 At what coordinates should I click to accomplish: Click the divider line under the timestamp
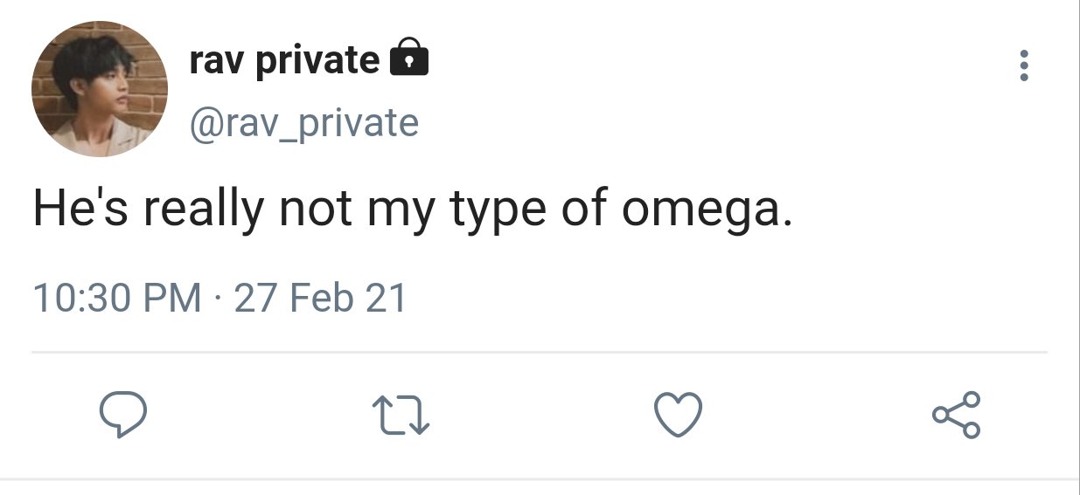click(x=540, y=353)
